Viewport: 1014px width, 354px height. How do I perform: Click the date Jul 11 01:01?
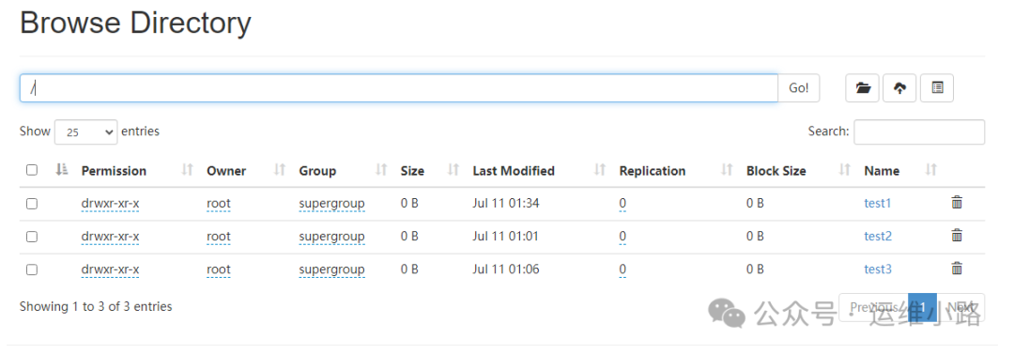(x=506, y=237)
